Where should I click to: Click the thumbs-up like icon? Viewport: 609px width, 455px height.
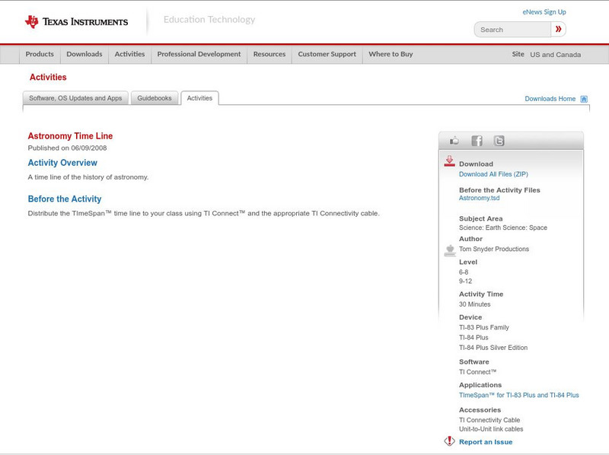(x=454, y=141)
